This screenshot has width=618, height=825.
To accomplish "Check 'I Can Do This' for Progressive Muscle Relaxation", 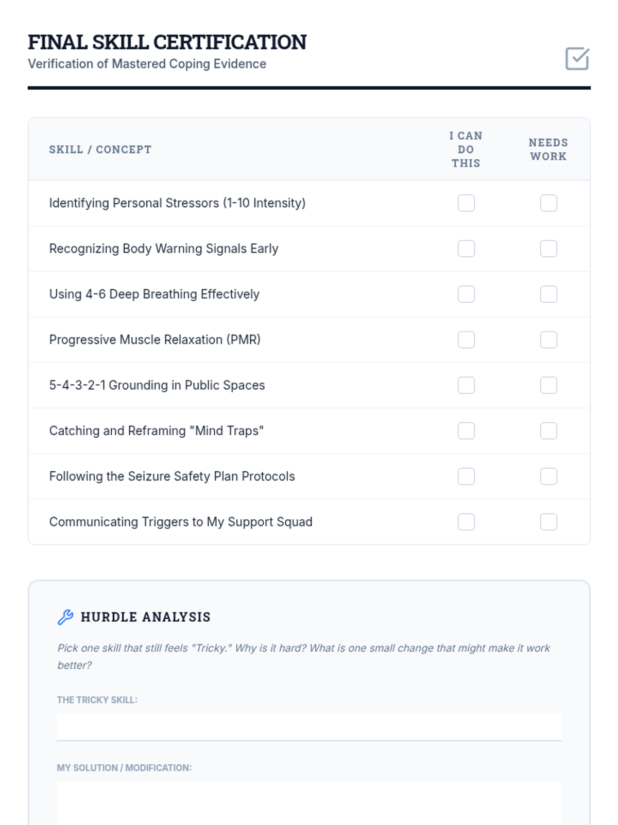I will click(x=466, y=340).
